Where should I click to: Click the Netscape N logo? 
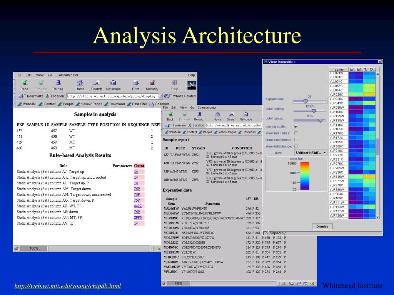click(x=192, y=85)
